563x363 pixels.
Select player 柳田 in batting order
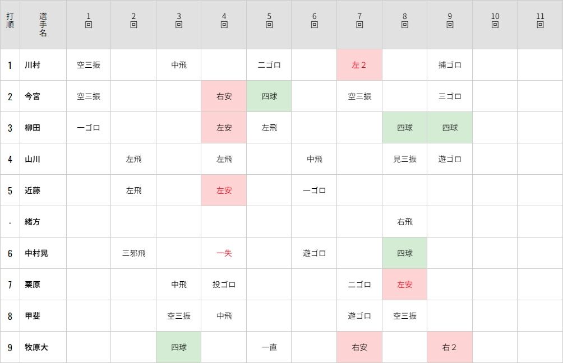33,128
